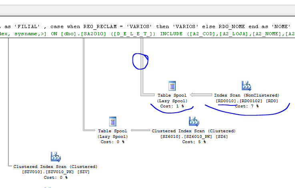This screenshot has width=295, height=188.
Task: Click the 'Cost: 5 %' label
Action: 194,142
